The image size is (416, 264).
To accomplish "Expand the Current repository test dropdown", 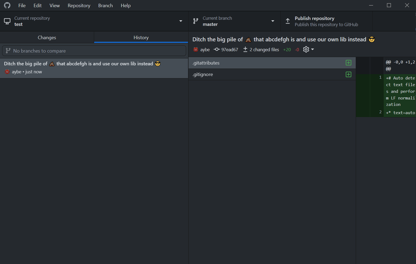I will (x=94, y=21).
